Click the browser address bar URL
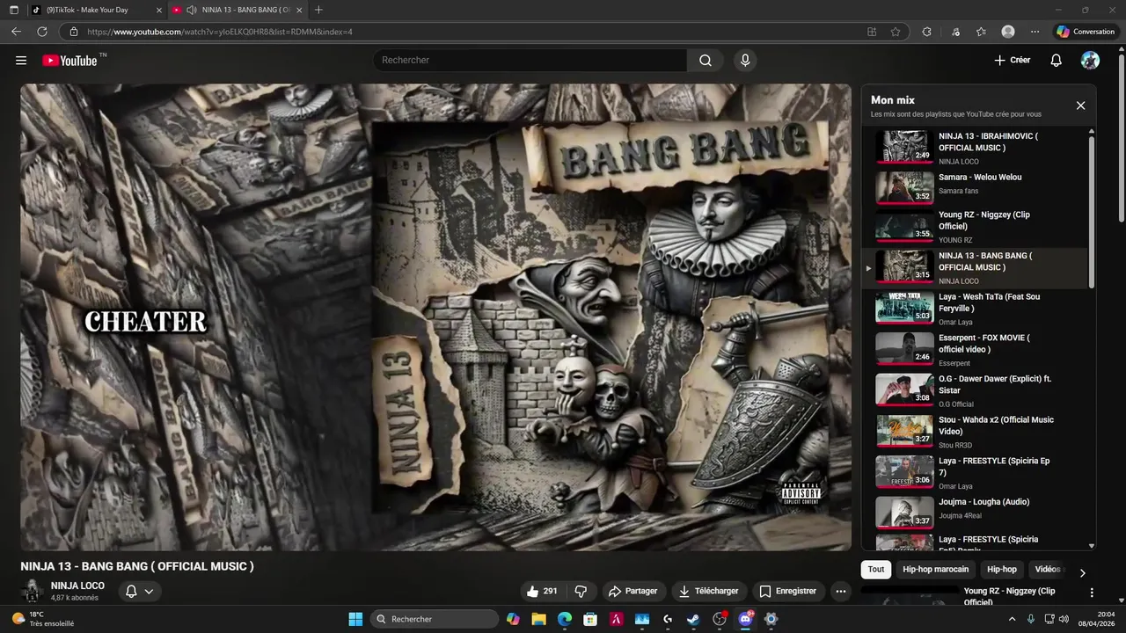Screen dimensions: 1126x633 pos(220,32)
